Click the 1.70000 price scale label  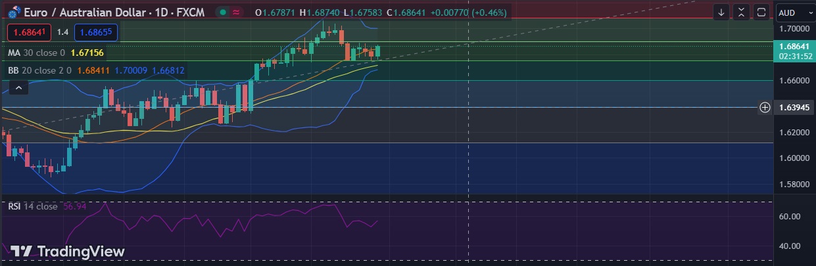pyautogui.click(x=794, y=29)
